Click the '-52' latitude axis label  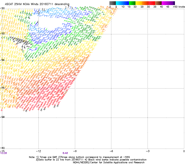[2, 34]
